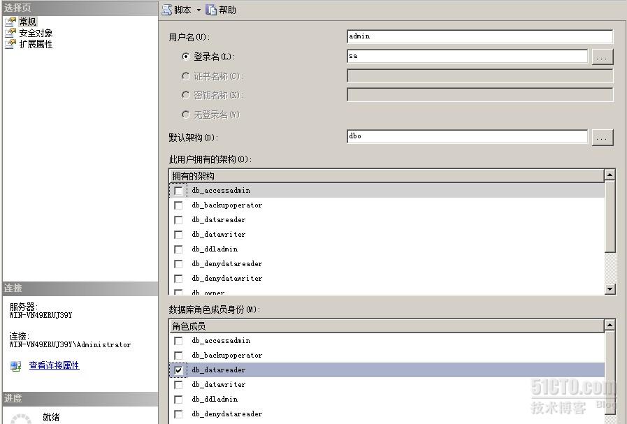Check db_datareader in owned schemas list
This screenshot has width=627, height=424.
178,220
